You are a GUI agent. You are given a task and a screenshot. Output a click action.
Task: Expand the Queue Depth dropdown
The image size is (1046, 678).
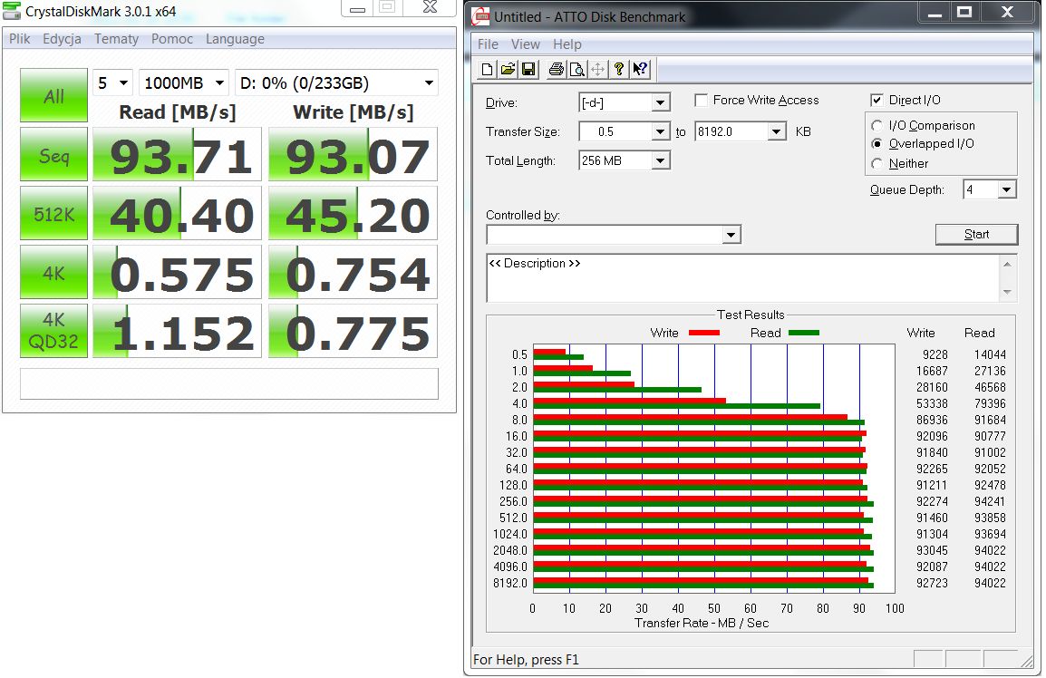[x=1007, y=190]
